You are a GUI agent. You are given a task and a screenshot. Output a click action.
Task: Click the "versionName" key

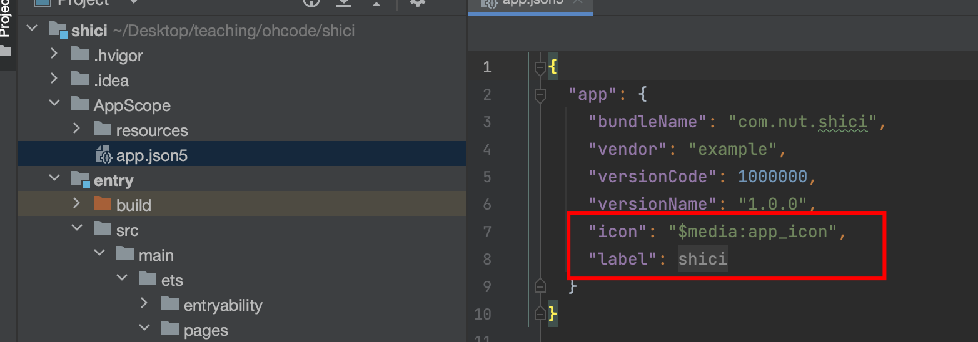click(653, 204)
